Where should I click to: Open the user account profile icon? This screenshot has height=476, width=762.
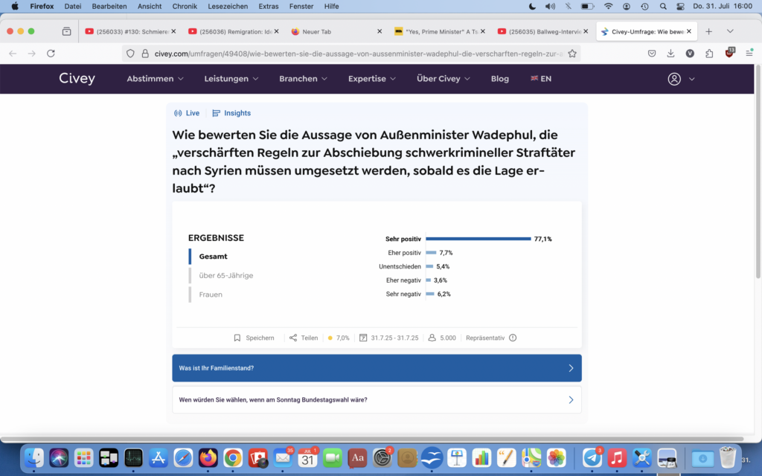(x=674, y=79)
